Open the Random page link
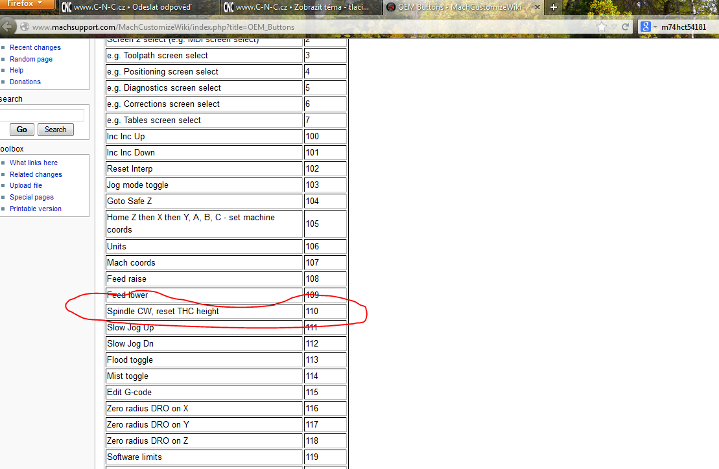719x469 pixels. (31, 59)
